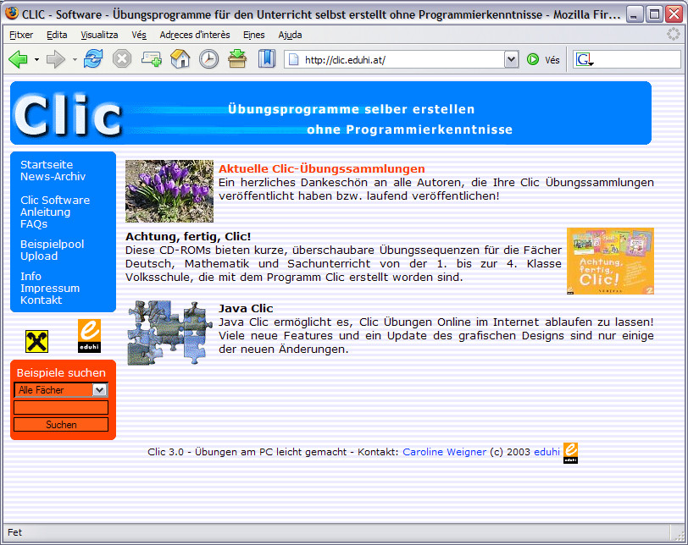Open the Edita menu

tap(57, 35)
